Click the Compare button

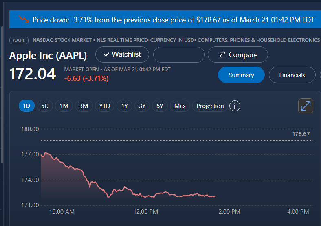coord(237,54)
